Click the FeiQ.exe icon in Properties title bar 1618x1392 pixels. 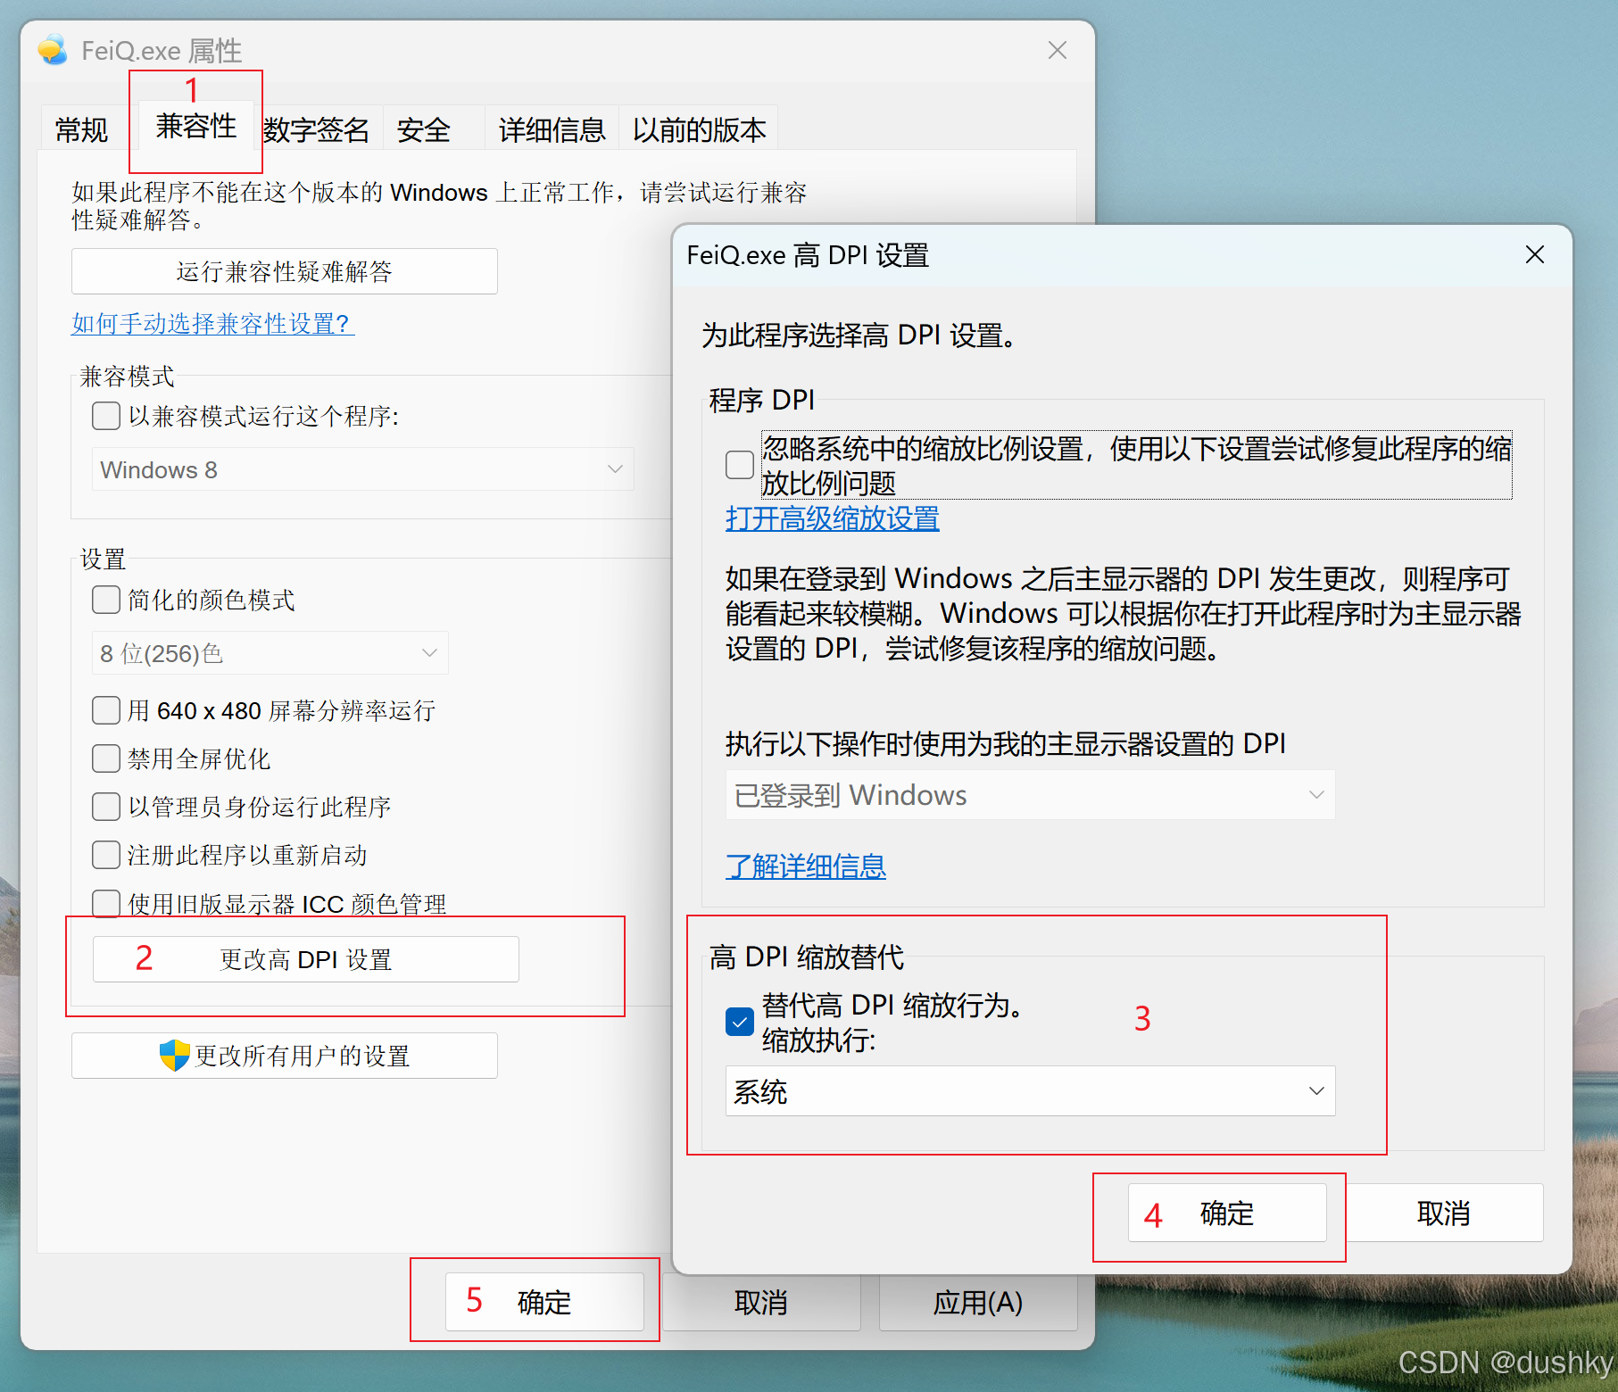53,50
